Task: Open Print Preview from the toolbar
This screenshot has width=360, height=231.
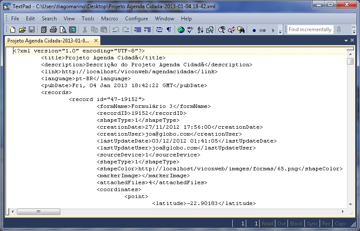Action: point(63,30)
